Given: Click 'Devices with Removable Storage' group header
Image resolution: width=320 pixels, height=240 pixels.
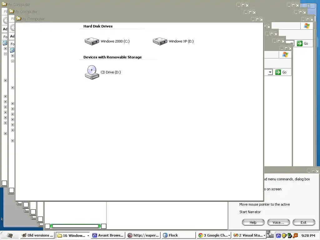Looking at the screenshot, I should (112, 57).
